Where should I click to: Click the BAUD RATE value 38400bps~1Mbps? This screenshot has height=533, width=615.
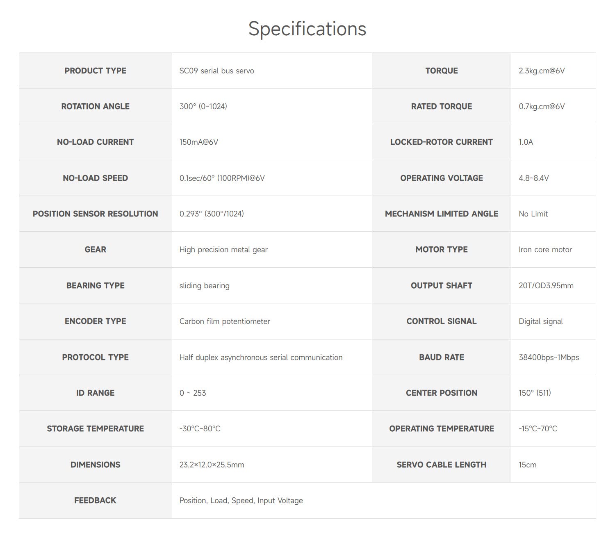(x=549, y=358)
